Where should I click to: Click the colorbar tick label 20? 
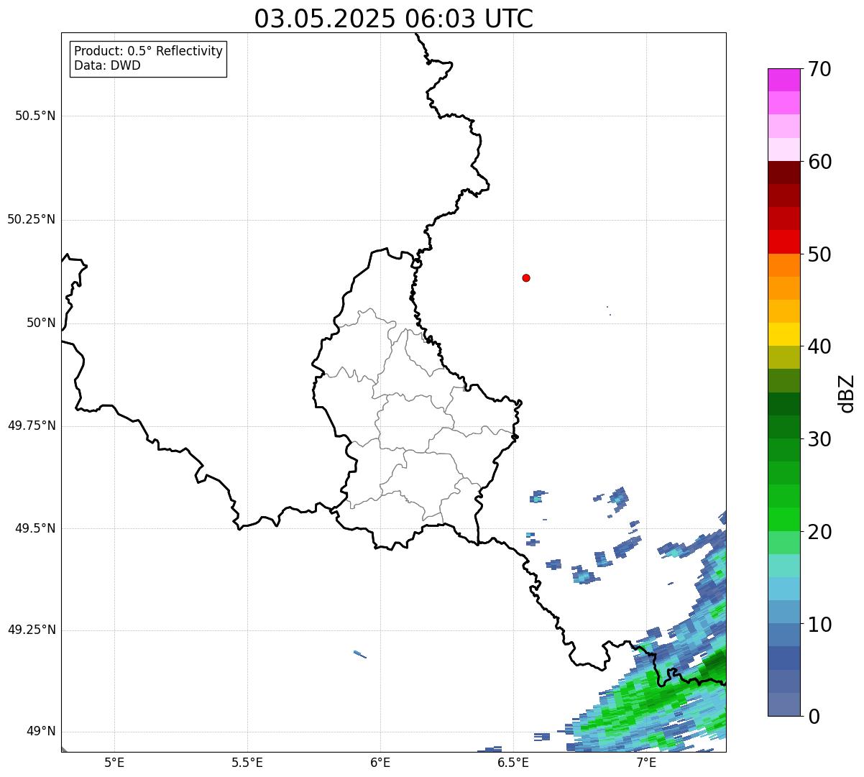pos(819,532)
